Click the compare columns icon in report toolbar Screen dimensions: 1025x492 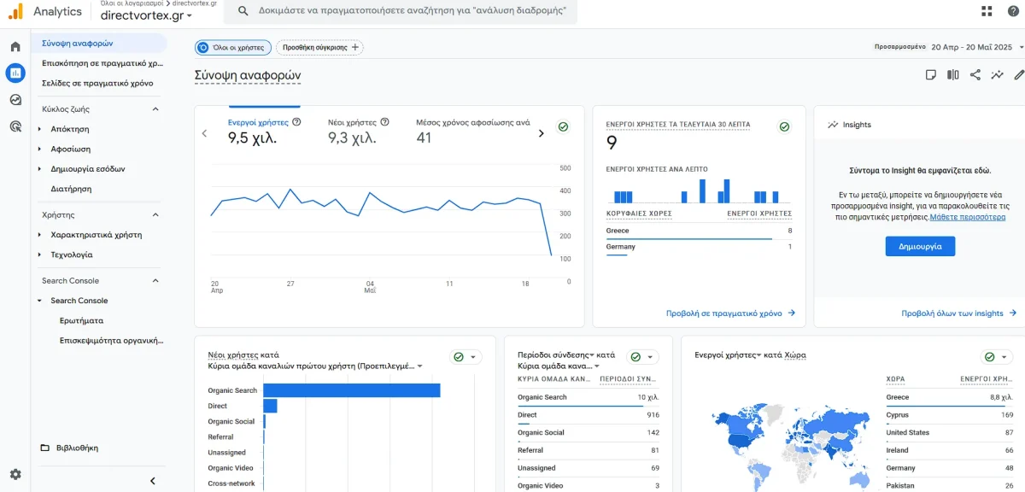pyautogui.click(x=953, y=75)
